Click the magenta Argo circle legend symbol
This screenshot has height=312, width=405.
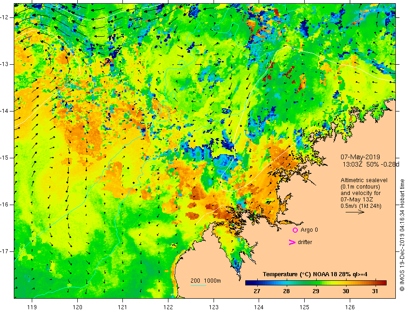coord(295,230)
